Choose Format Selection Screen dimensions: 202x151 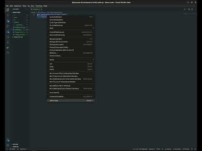click(x=71, y=50)
